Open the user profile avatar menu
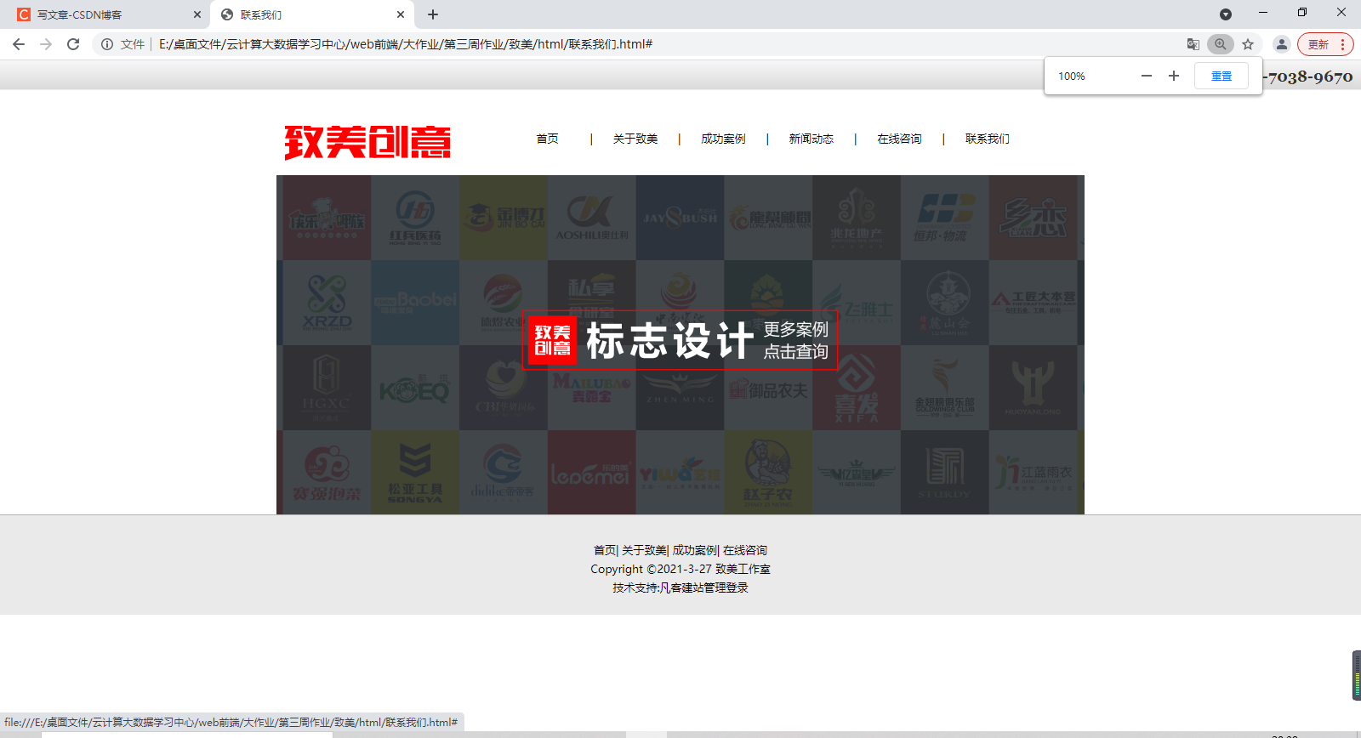This screenshot has width=1361, height=738. [x=1282, y=44]
